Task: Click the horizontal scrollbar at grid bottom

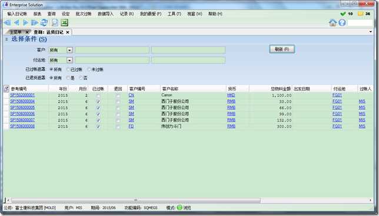Action: (x=136, y=200)
